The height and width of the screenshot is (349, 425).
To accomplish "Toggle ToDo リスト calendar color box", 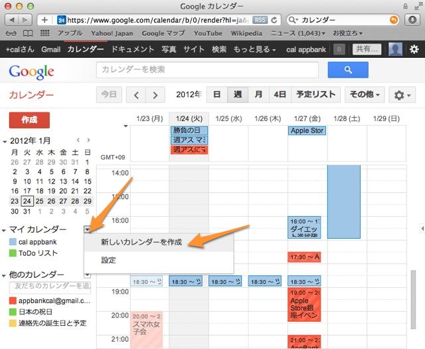I will [x=13, y=253].
